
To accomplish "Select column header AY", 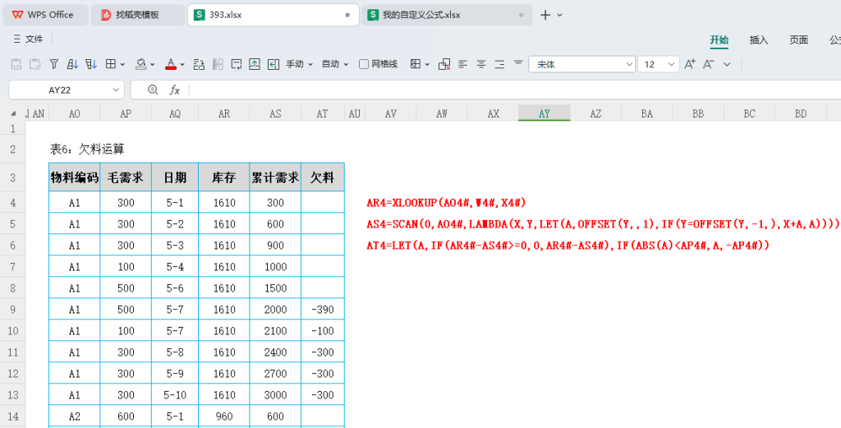I will pos(545,113).
